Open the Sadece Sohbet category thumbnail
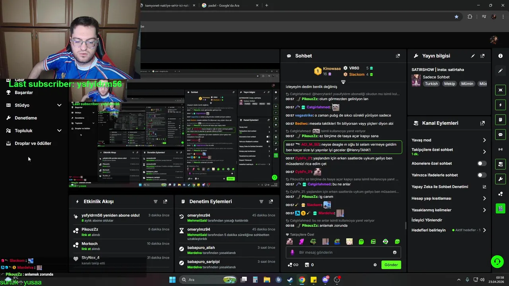 coord(416,80)
